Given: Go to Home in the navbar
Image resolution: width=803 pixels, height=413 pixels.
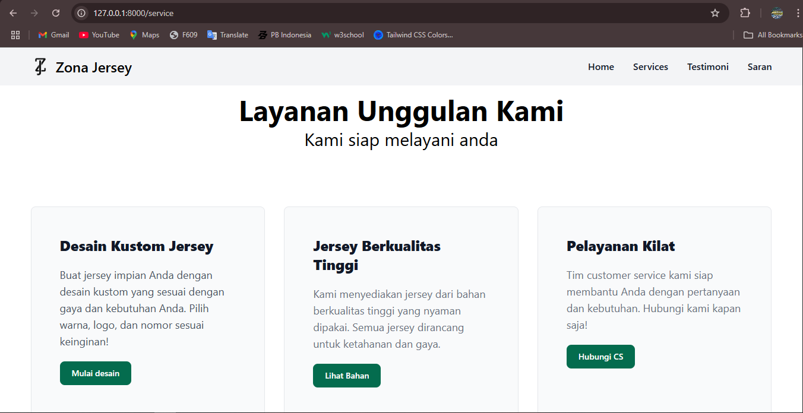Looking at the screenshot, I should click(601, 67).
